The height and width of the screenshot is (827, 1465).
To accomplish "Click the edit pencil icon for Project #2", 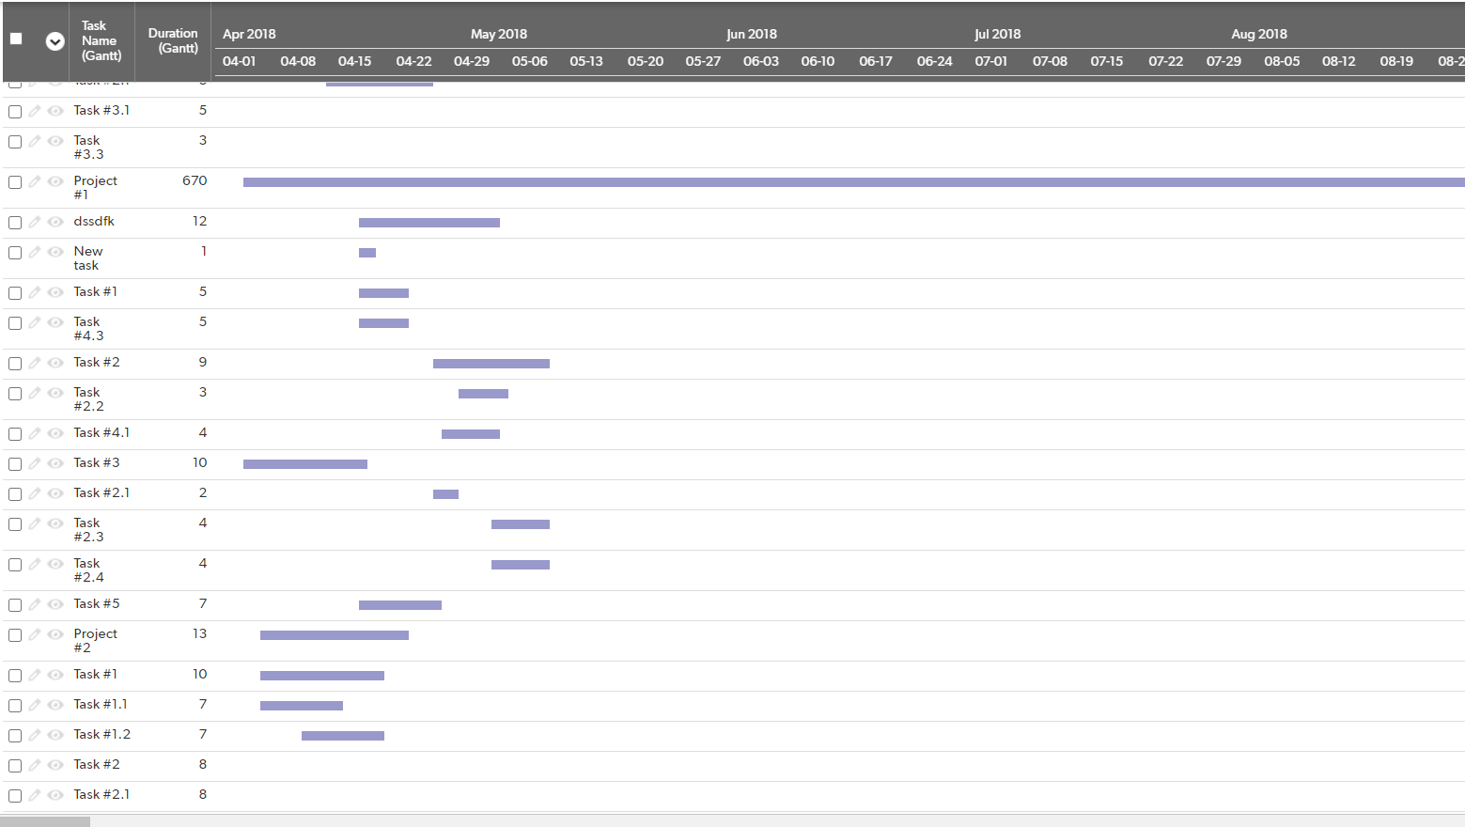I will click(35, 634).
